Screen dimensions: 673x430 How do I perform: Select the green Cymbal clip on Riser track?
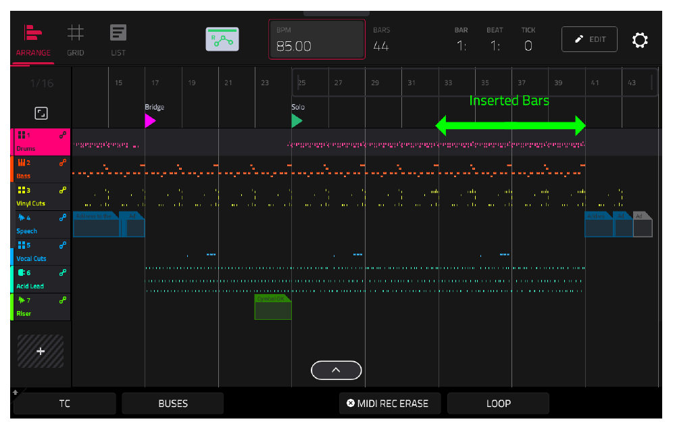(x=273, y=307)
